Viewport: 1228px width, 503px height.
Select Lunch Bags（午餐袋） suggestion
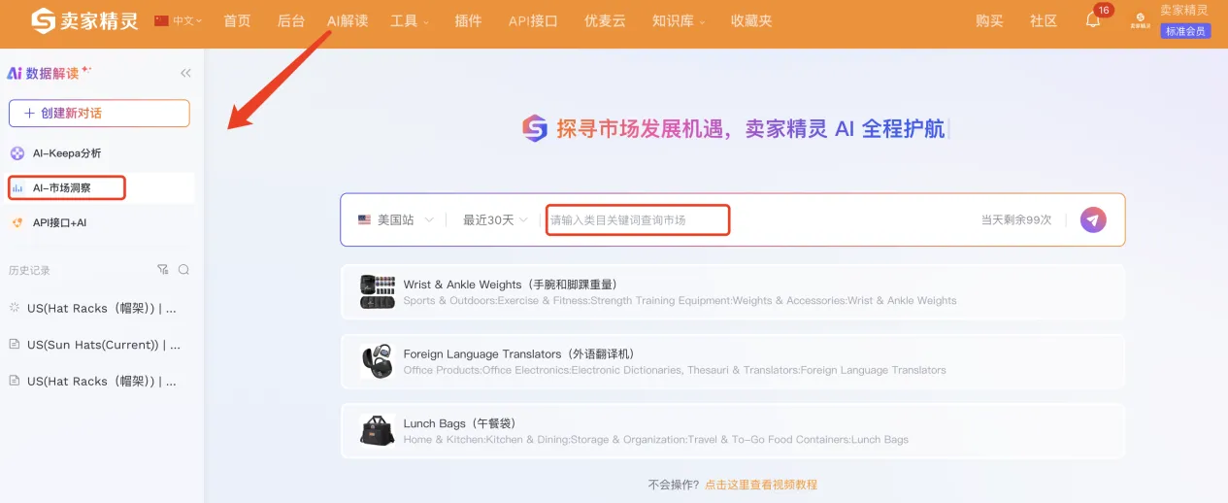[x=733, y=431]
